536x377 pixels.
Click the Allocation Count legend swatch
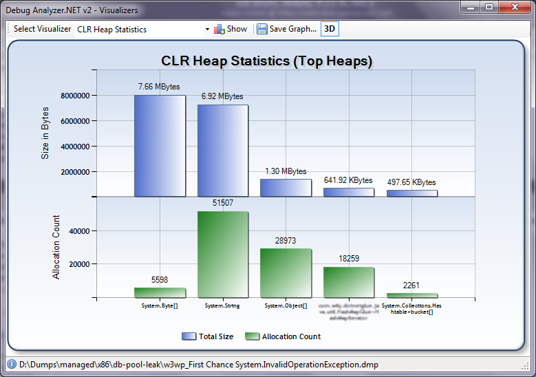[253, 336]
